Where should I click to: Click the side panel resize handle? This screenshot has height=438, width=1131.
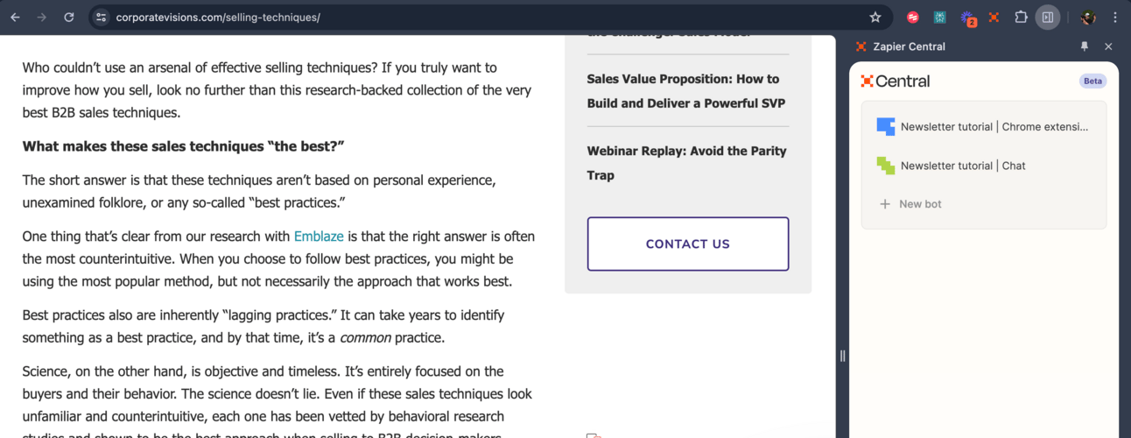842,356
